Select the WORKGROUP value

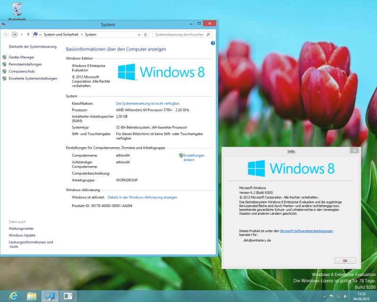pyautogui.click(x=127, y=180)
